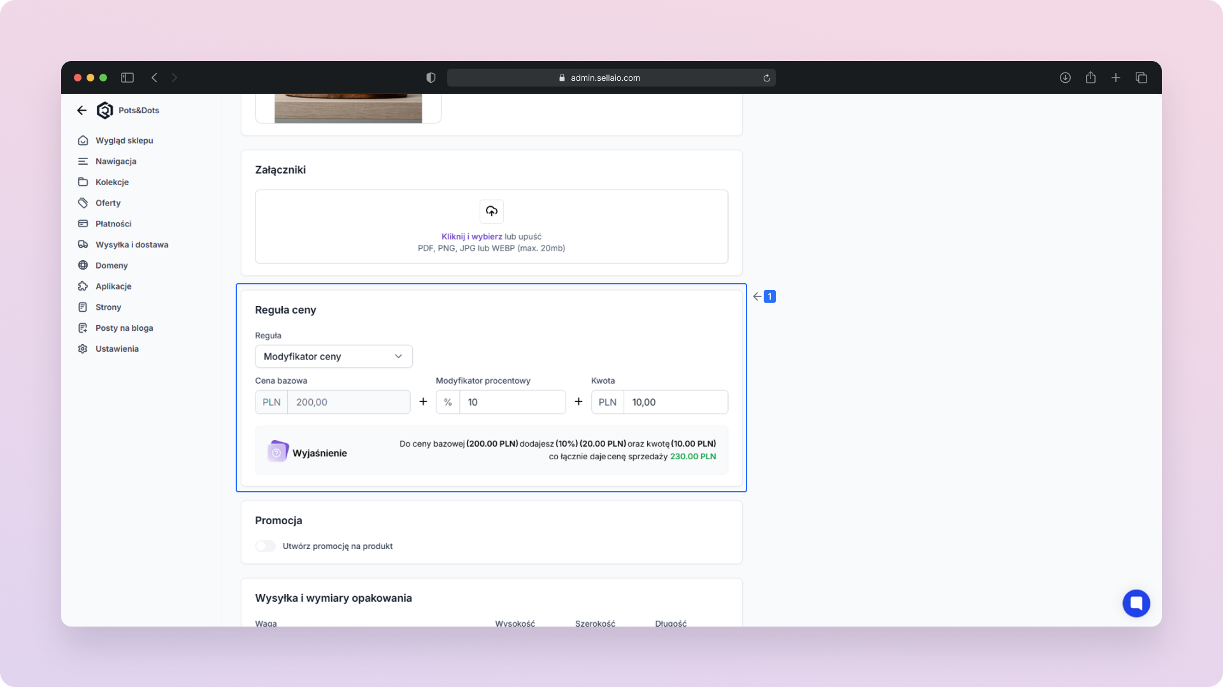Click the Domeny globe icon
The width and height of the screenshot is (1223, 687).
pyautogui.click(x=83, y=265)
